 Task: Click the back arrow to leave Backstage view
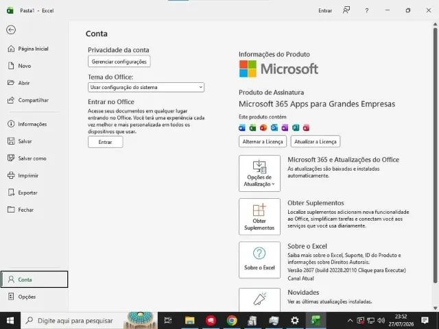click(11, 29)
